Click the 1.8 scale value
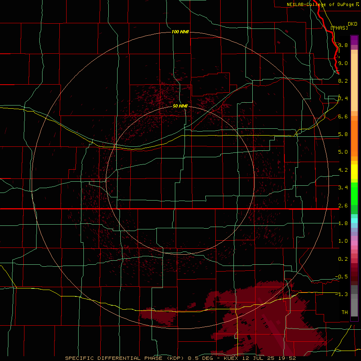 [x=343, y=223]
